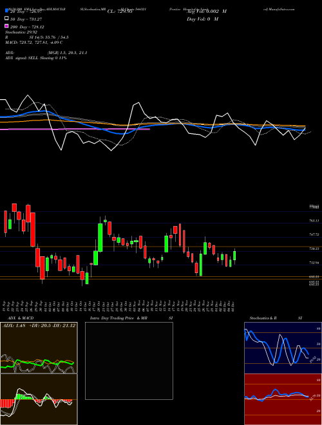Viewport: 322px width, 425px height.
Task: Click the magenta 200 Day legend swatch
Action: point(6,26)
